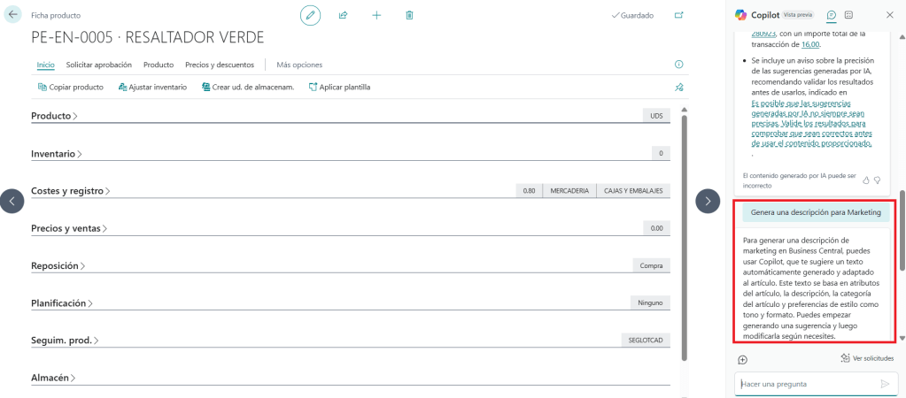This screenshot has height=398, width=906.
Task: Click the Copilot pane vertical scrollbar
Action: [x=902, y=230]
